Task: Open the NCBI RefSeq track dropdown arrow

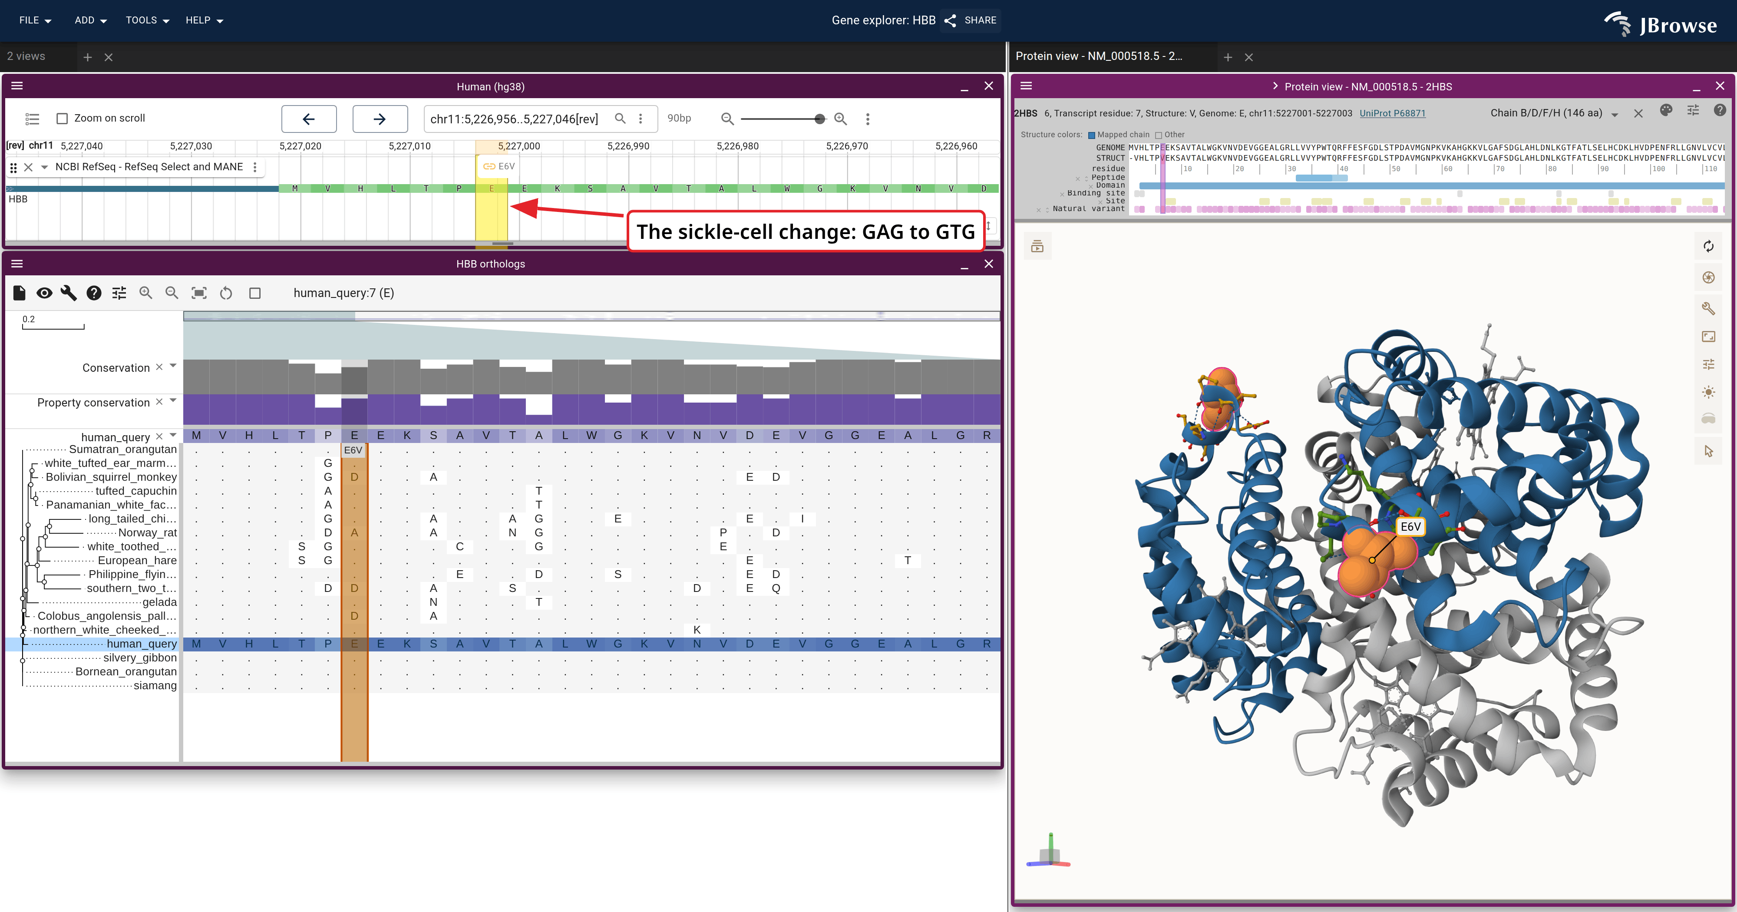Action: tap(44, 167)
